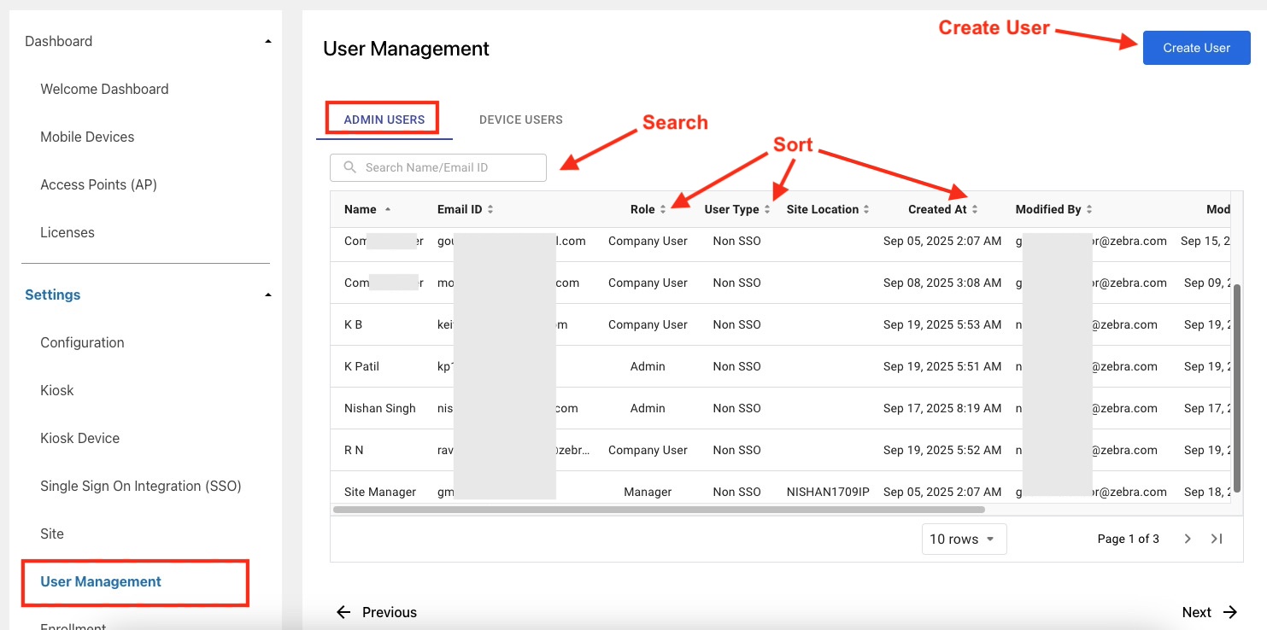The image size is (1267, 630).
Task: Click the User Type sort icon
Action: (767, 209)
